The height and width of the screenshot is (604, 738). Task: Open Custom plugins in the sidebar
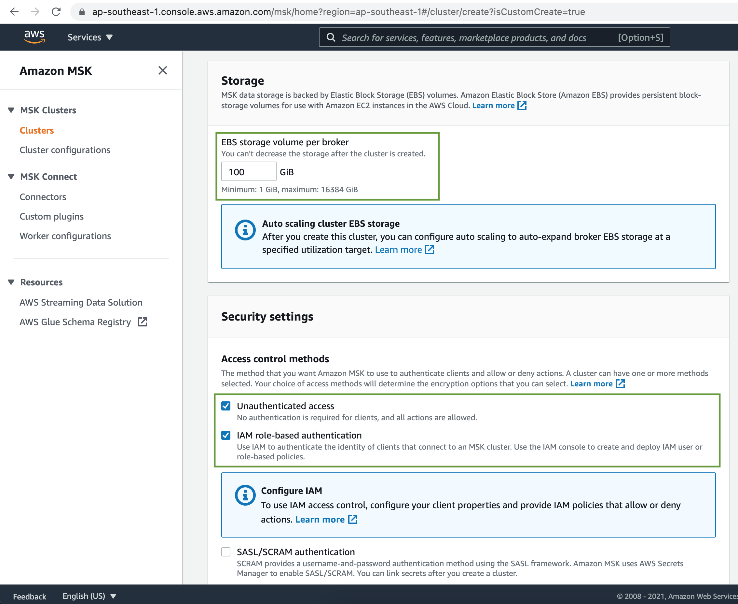click(51, 216)
